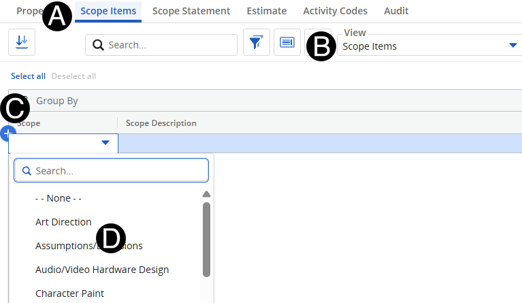
Task: Go to the Estimate tab
Action: coord(266,11)
